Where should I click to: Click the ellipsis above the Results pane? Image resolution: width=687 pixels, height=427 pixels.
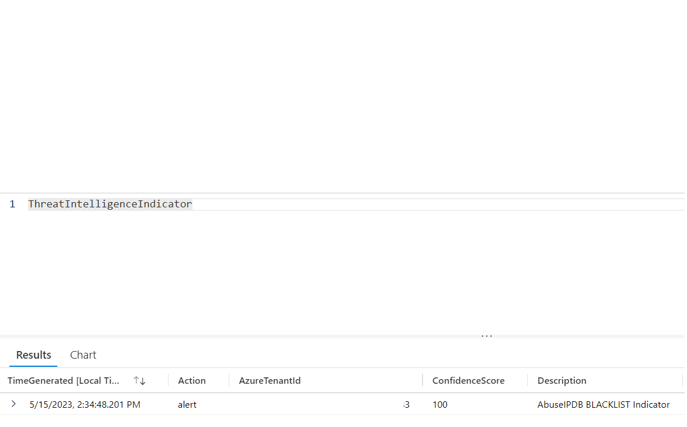click(487, 335)
